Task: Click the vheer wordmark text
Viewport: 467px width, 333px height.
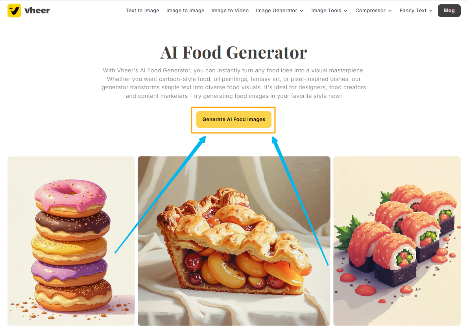Action: point(37,10)
